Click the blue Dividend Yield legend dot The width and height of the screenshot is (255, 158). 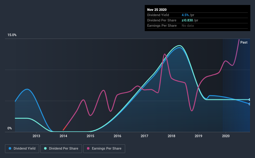point(10,148)
